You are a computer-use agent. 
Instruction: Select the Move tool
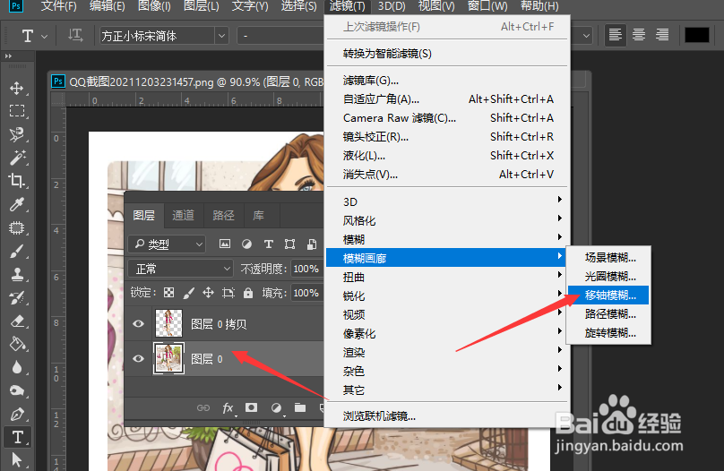[17, 88]
